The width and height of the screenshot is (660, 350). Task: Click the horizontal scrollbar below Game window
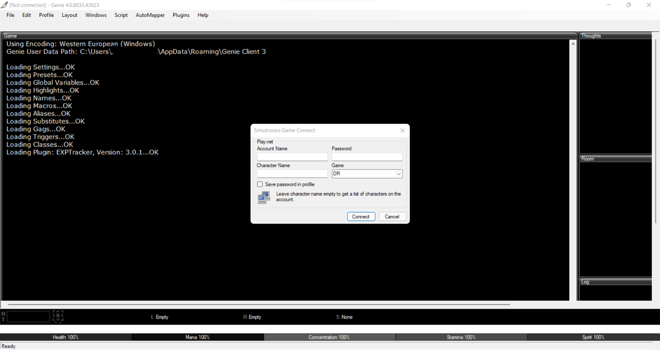click(259, 305)
